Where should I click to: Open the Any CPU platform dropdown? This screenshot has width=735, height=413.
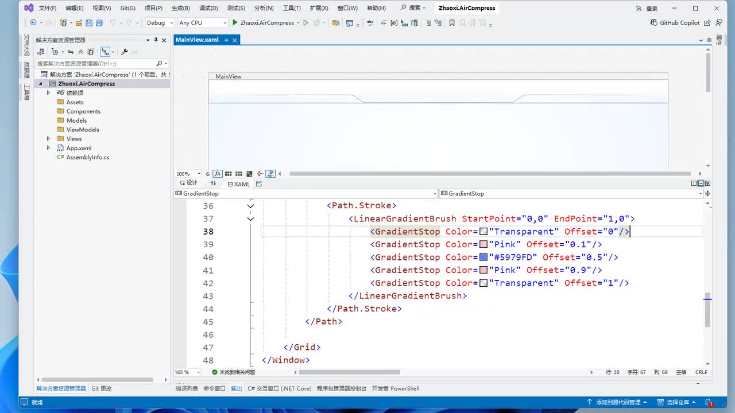(203, 23)
